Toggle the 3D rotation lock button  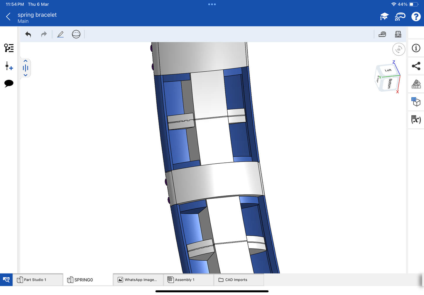tap(398, 49)
